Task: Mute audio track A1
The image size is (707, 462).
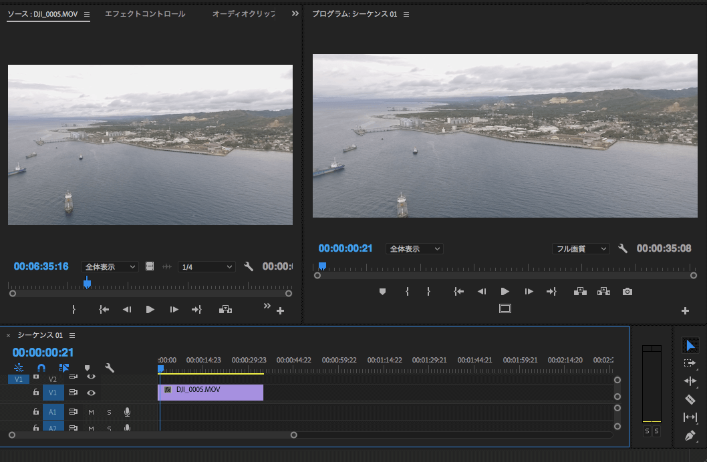Action: (x=91, y=412)
